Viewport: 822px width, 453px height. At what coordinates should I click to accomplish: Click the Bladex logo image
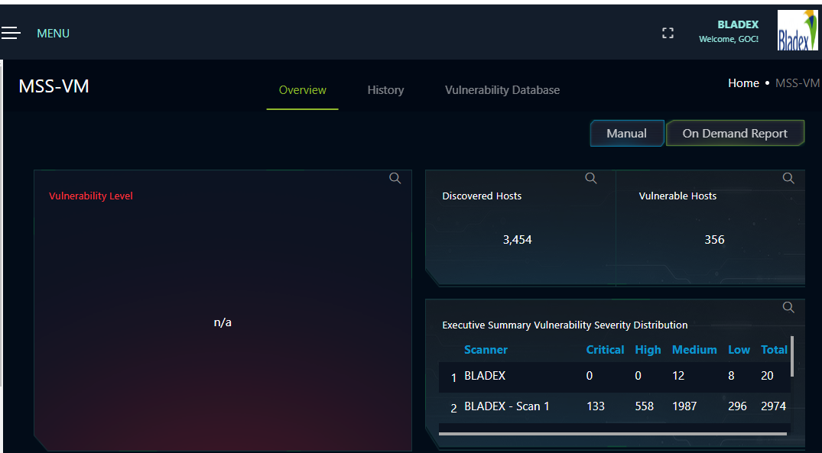coord(798,31)
